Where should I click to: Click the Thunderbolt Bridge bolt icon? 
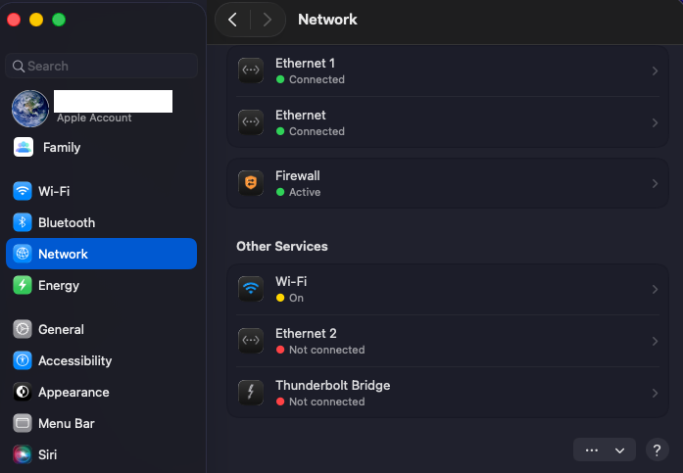tap(251, 392)
